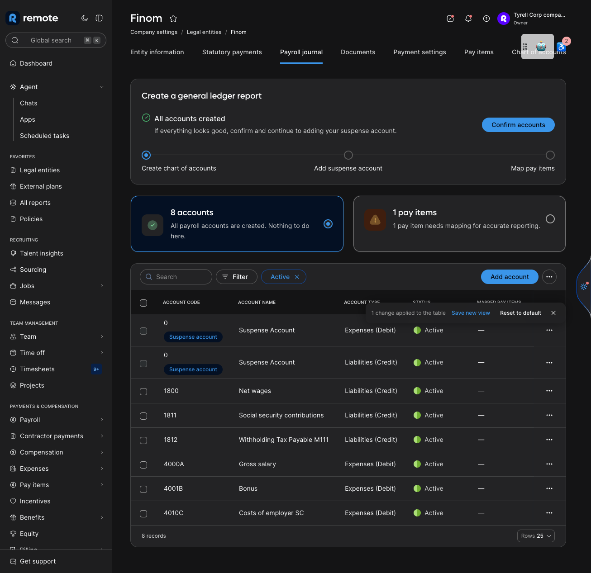Toggle the select-all checkbox in table header
Image resolution: width=591 pixels, height=573 pixels.
(143, 303)
